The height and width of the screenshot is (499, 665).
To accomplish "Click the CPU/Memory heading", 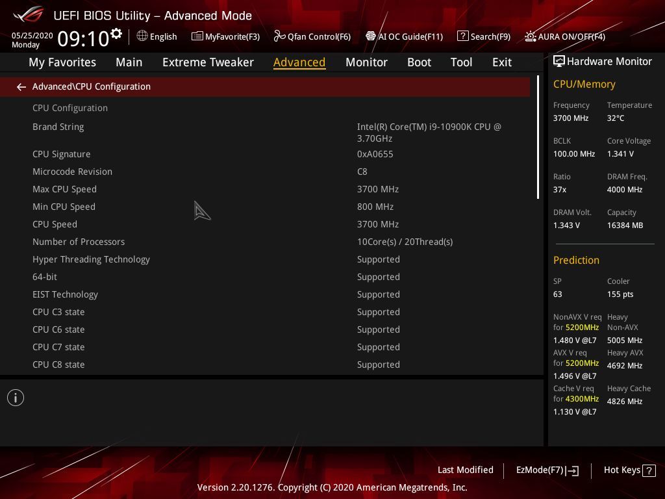I will point(584,84).
